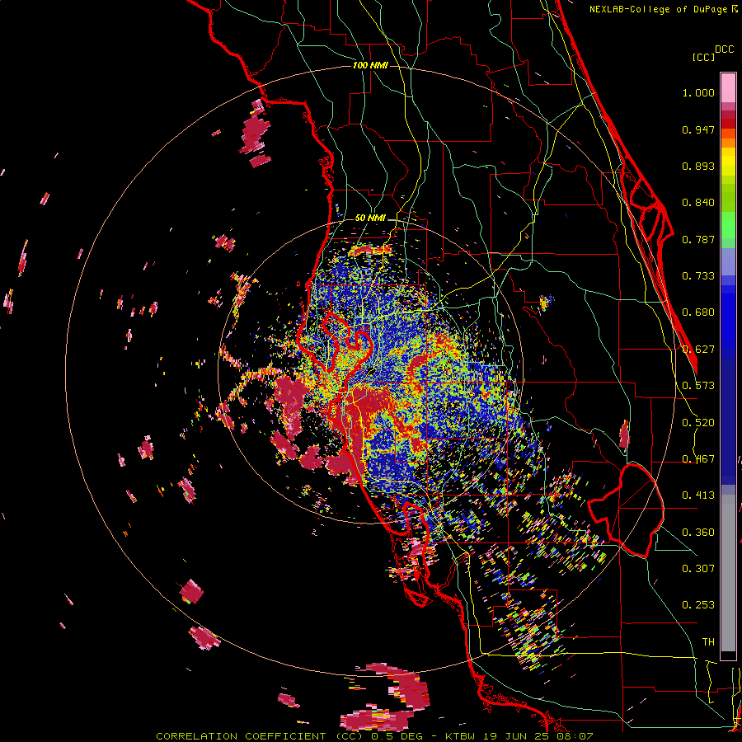Select the 0.893 scale value

tap(698, 166)
